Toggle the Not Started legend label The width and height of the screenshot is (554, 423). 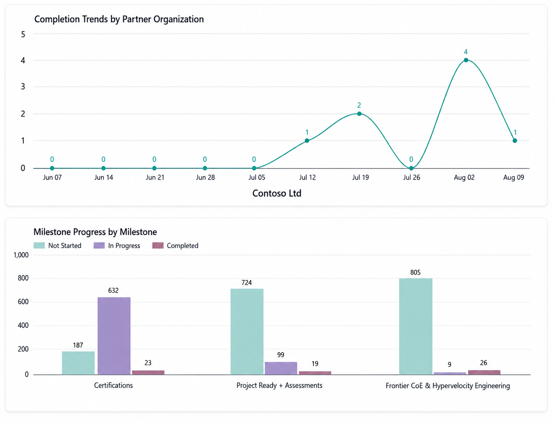pyautogui.click(x=65, y=245)
